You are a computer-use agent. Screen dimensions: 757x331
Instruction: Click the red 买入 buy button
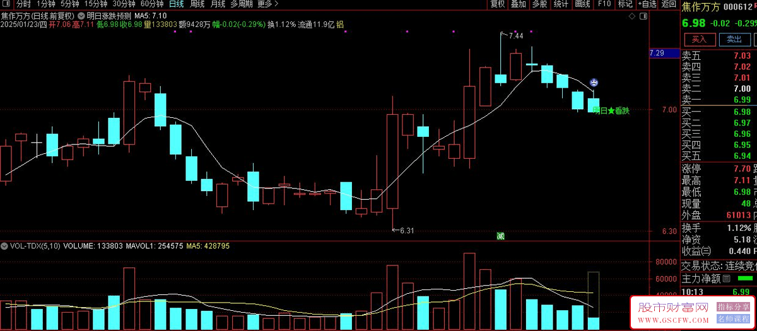[699, 39]
